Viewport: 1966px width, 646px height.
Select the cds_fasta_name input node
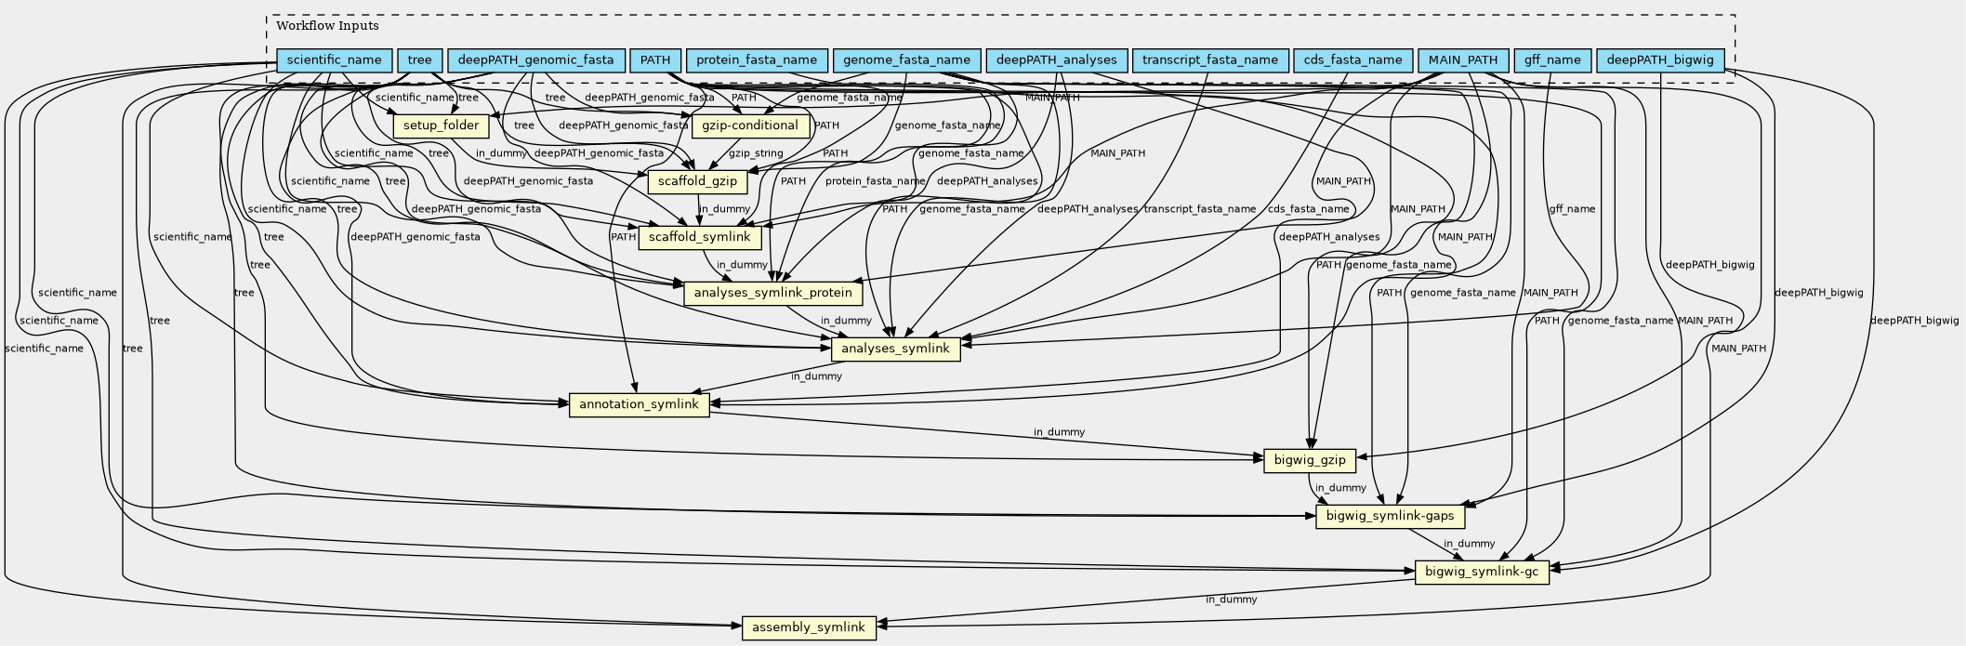(x=1352, y=60)
